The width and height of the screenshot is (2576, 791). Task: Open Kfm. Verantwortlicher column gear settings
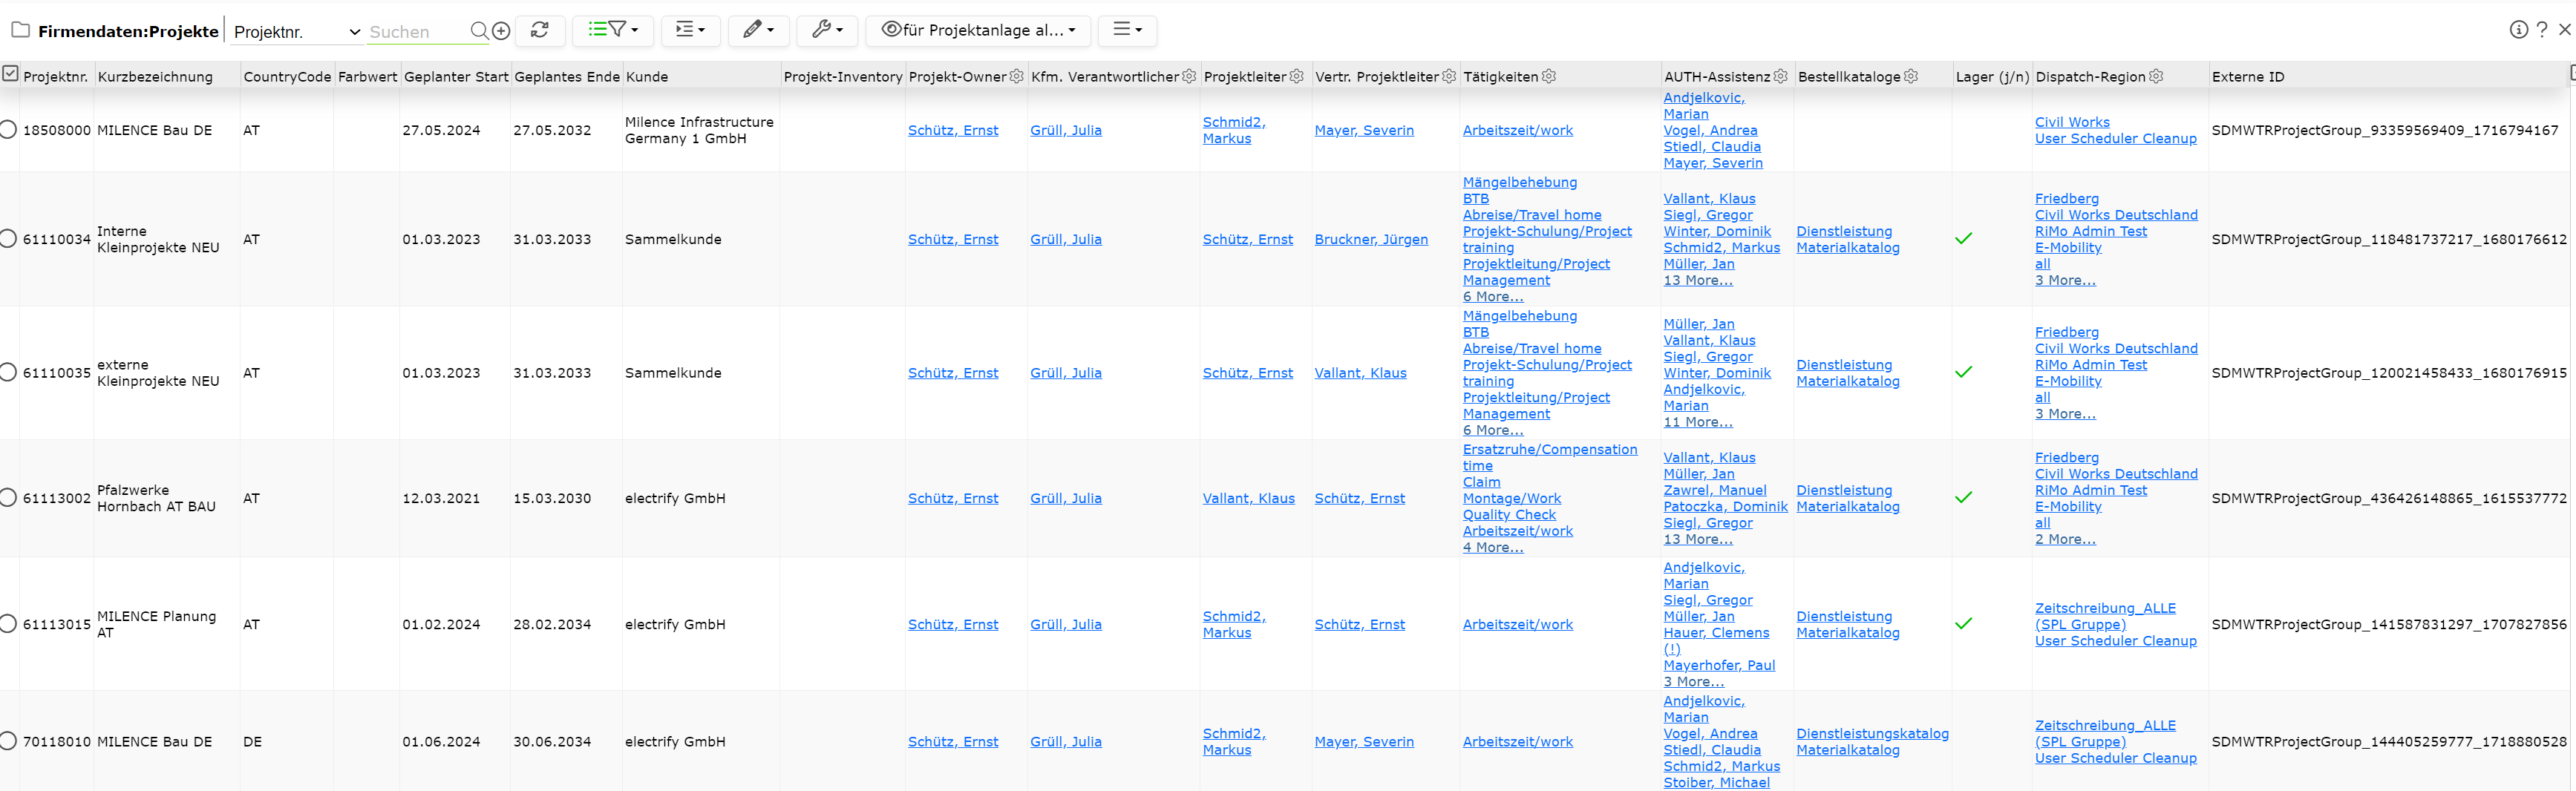pos(1189,76)
